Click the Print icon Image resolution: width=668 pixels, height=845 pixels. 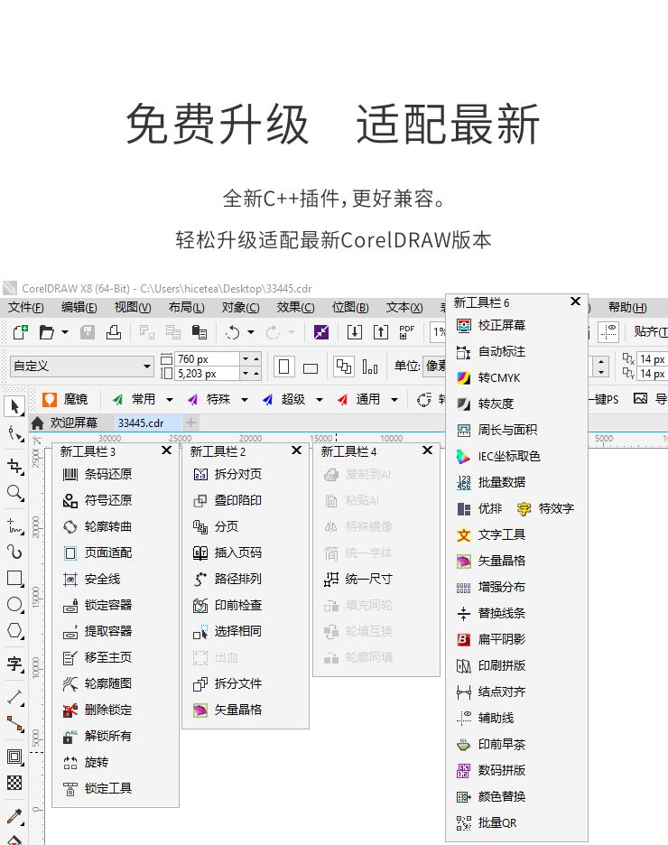pos(113,332)
